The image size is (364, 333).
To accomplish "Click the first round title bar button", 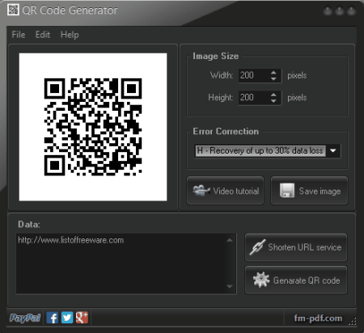I will click(x=328, y=11).
